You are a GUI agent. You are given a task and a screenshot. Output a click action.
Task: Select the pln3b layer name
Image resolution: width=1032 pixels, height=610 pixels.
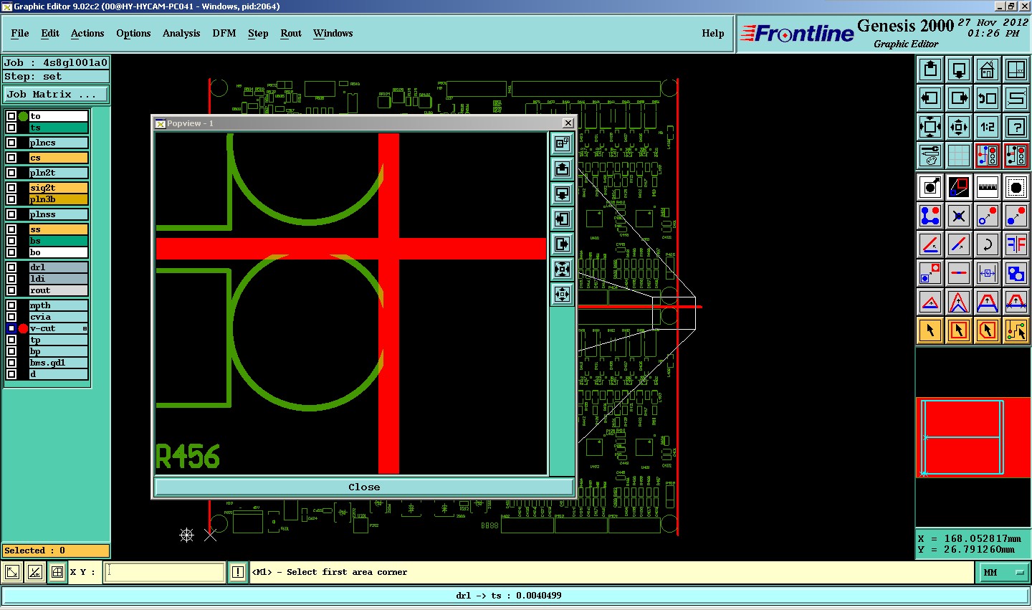click(x=58, y=199)
